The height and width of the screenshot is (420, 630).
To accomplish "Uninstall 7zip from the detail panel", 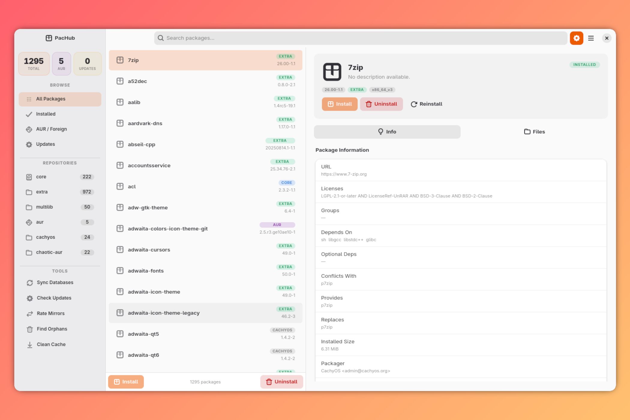I will (x=381, y=104).
